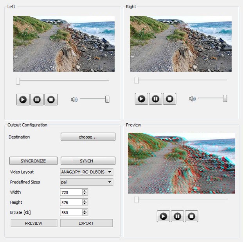Click the Right volume slider handle
The height and width of the screenshot is (242, 243).
click(225, 98)
